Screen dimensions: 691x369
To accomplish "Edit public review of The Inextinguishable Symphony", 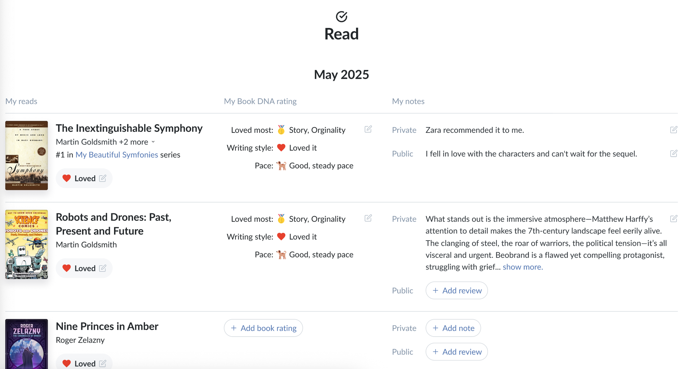I will [x=673, y=153].
